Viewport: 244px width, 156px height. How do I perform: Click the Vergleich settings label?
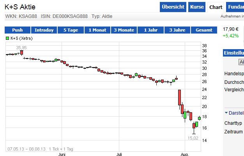tap(234, 90)
